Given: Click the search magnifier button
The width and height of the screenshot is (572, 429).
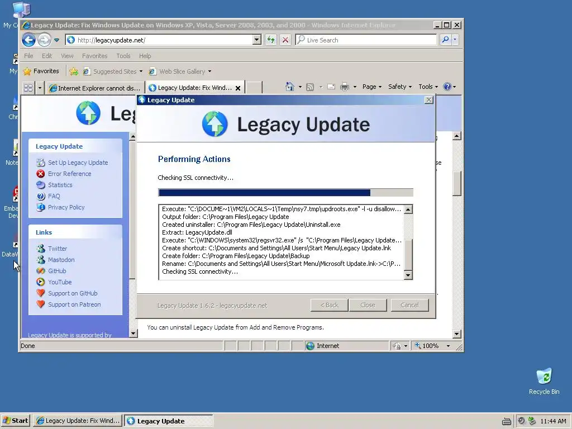Looking at the screenshot, I should [445, 40].
